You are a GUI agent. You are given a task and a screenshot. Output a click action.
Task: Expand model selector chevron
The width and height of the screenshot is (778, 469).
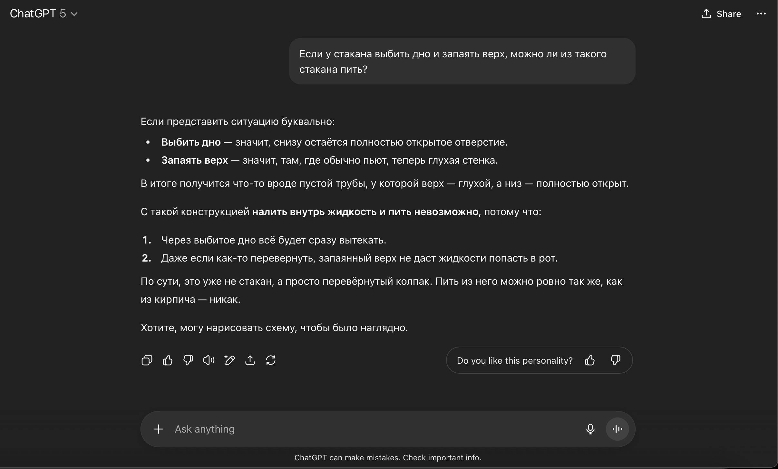(74, 14)
